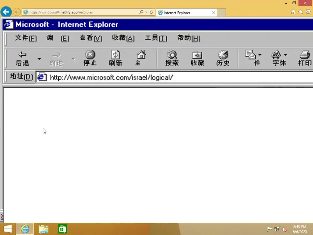
Task: Click the windows94.netlify.app address field
Action: point(80,12)
